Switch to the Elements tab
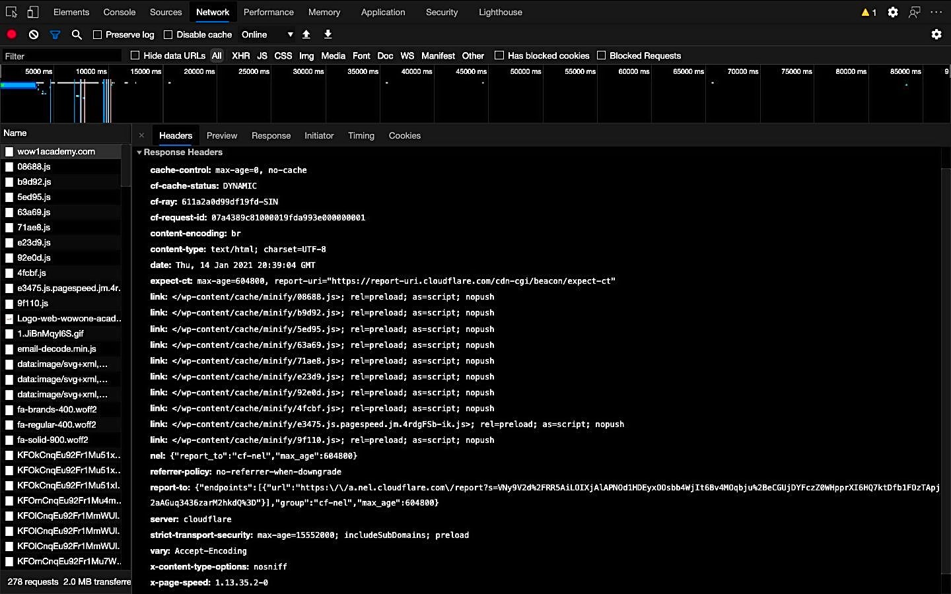This screenshot has height=594, width=951. click(71, 13)
